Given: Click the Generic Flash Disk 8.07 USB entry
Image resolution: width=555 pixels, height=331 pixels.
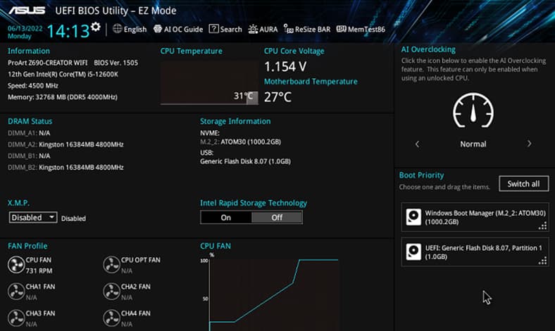Looking at the screenshot, I should tap(245, 161).
